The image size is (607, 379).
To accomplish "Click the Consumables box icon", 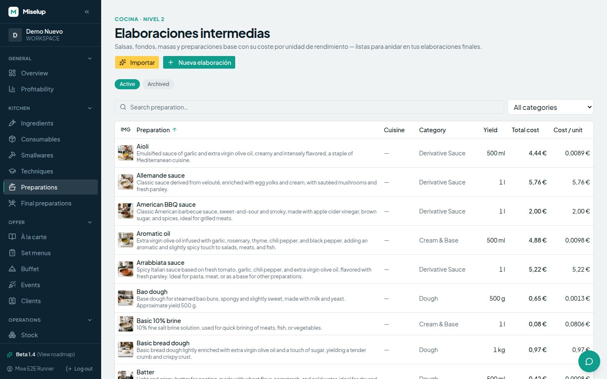I will pos(12,139).
